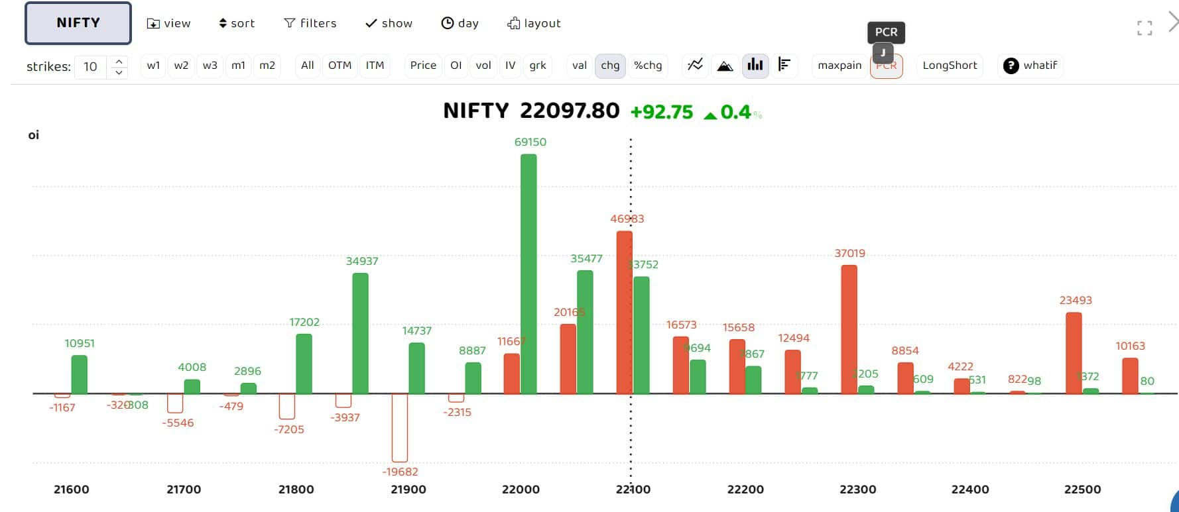Open the sort menu
Screen dimensions: 1179x512
237,23
